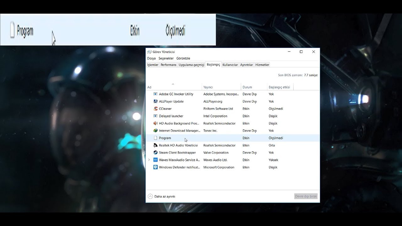
Task: Select the Steam Client Bootstrapper name text
Action: [x=177, y=153]
